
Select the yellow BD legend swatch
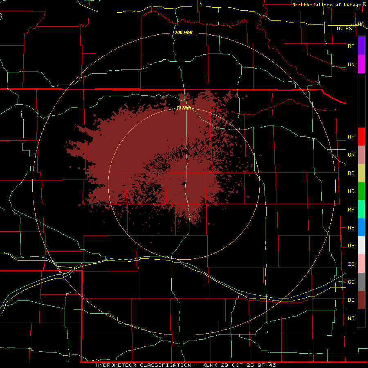click(x=361, y=173)
